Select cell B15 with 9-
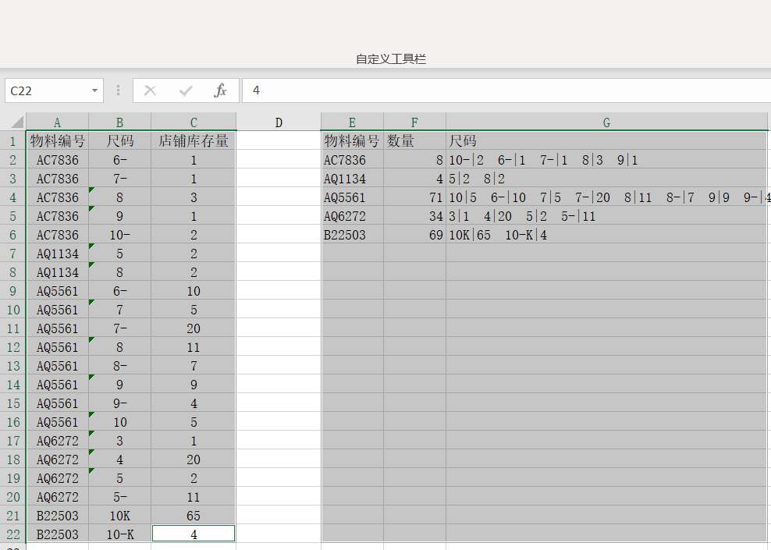This screenshot has height=550, width=771. 119,403
